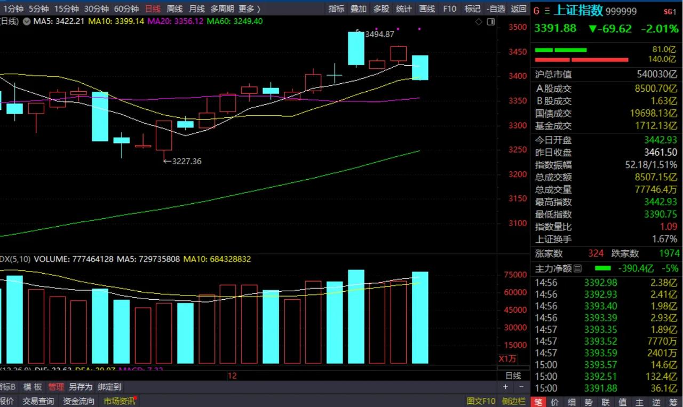Click the -自选 remove from watchlist button

click(x=496, y=9)
